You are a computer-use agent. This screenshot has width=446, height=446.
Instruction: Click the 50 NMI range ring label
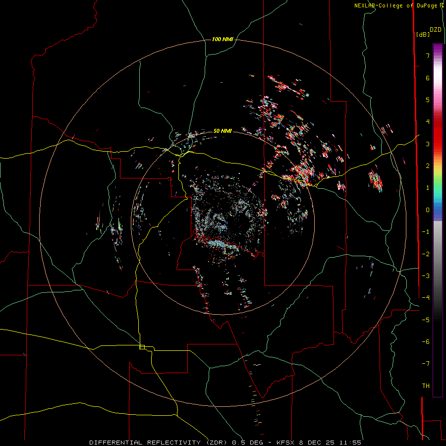(x=223, y=131)
